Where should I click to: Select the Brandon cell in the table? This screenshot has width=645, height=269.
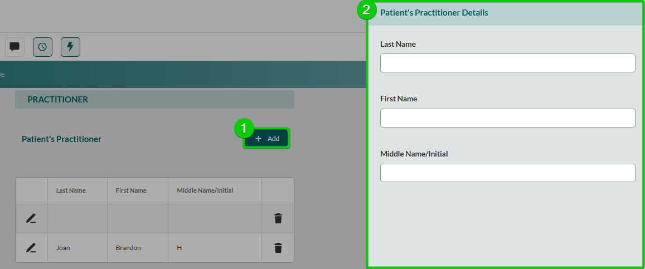click(128, 248)
